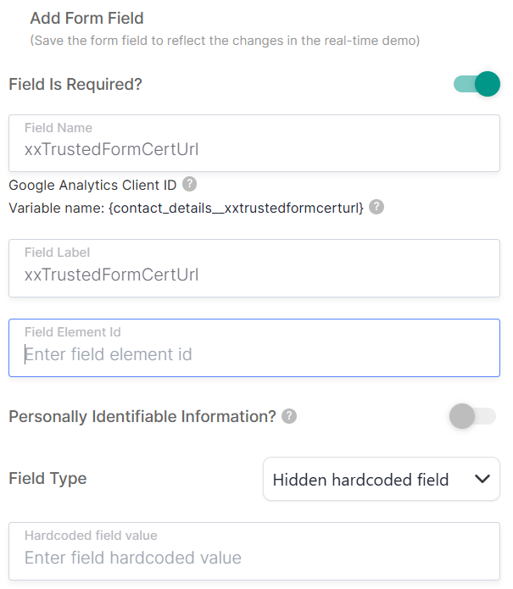Focus the Field Name input box
The image size is (513, 589).
[254, 150]
